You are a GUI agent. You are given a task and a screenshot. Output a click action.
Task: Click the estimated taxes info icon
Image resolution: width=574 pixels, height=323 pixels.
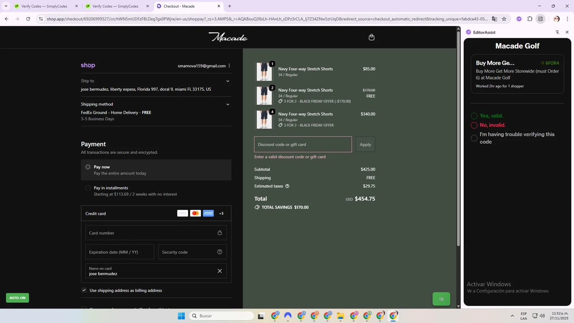(287, 186)
